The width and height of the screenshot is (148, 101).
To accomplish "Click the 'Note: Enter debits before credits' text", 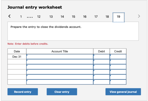I will tap(28, 44).
